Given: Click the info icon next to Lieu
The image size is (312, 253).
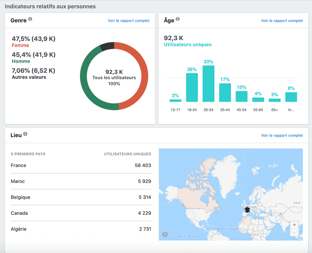Looking at the screenshot, I should coord(25,134).
